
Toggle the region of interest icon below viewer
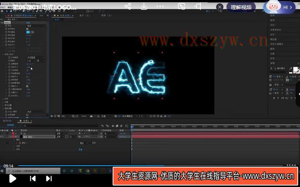(116, 116)
